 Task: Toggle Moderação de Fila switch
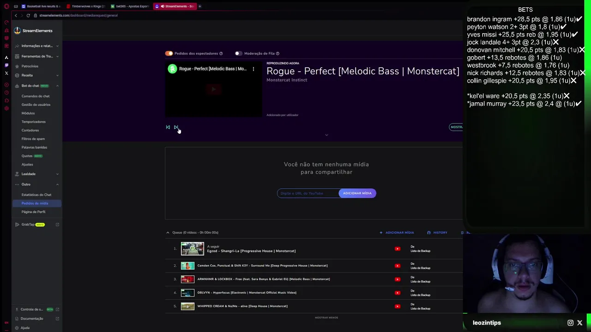click(238, 53)
